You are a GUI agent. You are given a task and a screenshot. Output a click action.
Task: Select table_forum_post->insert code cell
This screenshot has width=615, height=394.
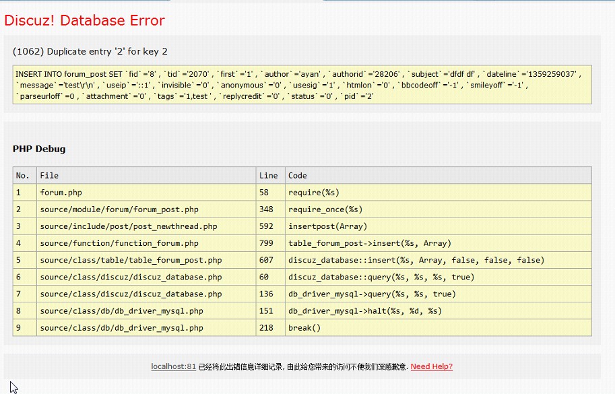pyautogui.click(x=439, y=243)
